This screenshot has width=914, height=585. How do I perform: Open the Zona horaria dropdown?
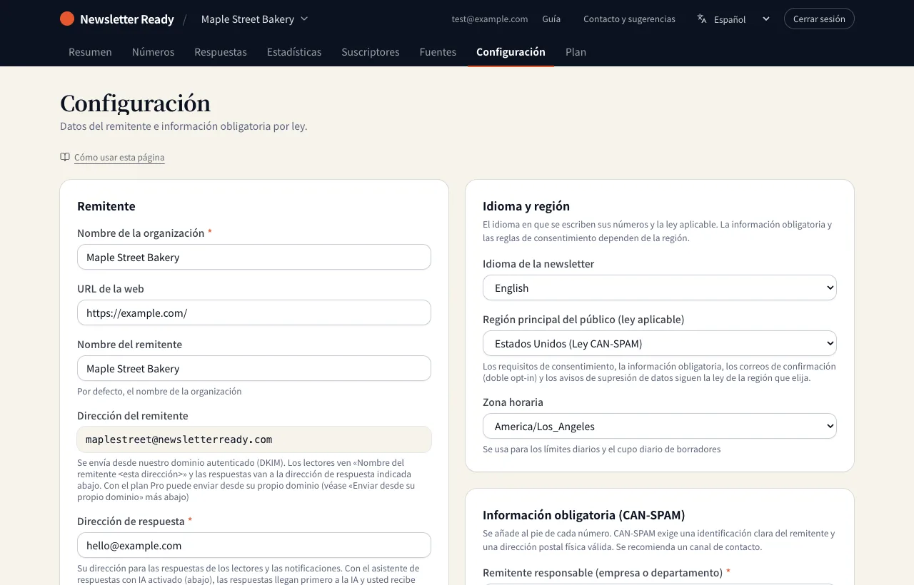[660, 427]
